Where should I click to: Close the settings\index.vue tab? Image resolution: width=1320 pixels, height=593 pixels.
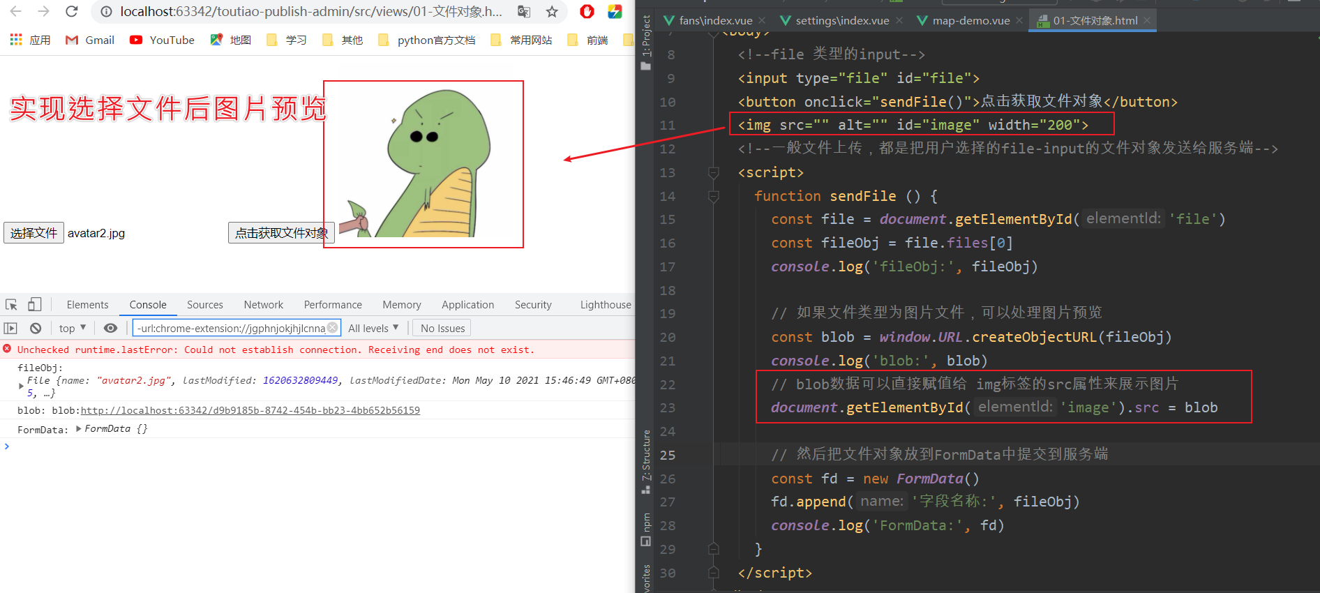(x=899, y=20)
